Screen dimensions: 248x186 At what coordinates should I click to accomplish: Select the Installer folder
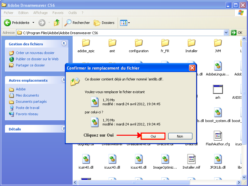(x=192, y=46)
